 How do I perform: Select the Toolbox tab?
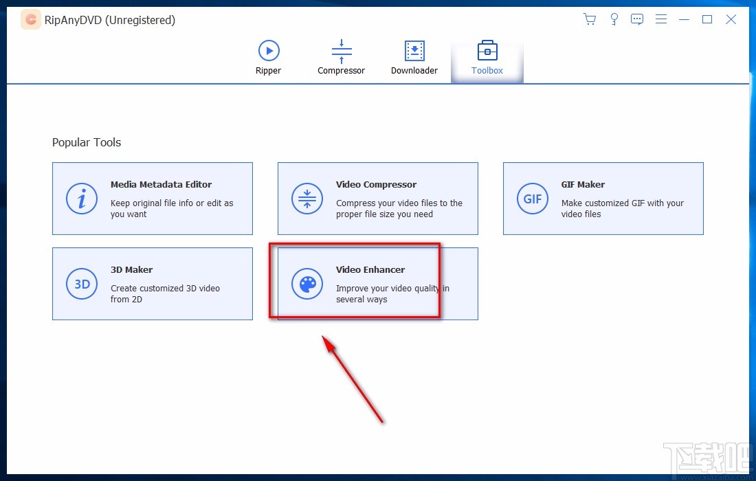click(487, 58)
